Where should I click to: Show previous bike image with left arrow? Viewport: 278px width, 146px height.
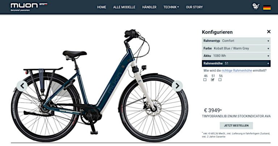pyautogui.click(x=22, y=86)
